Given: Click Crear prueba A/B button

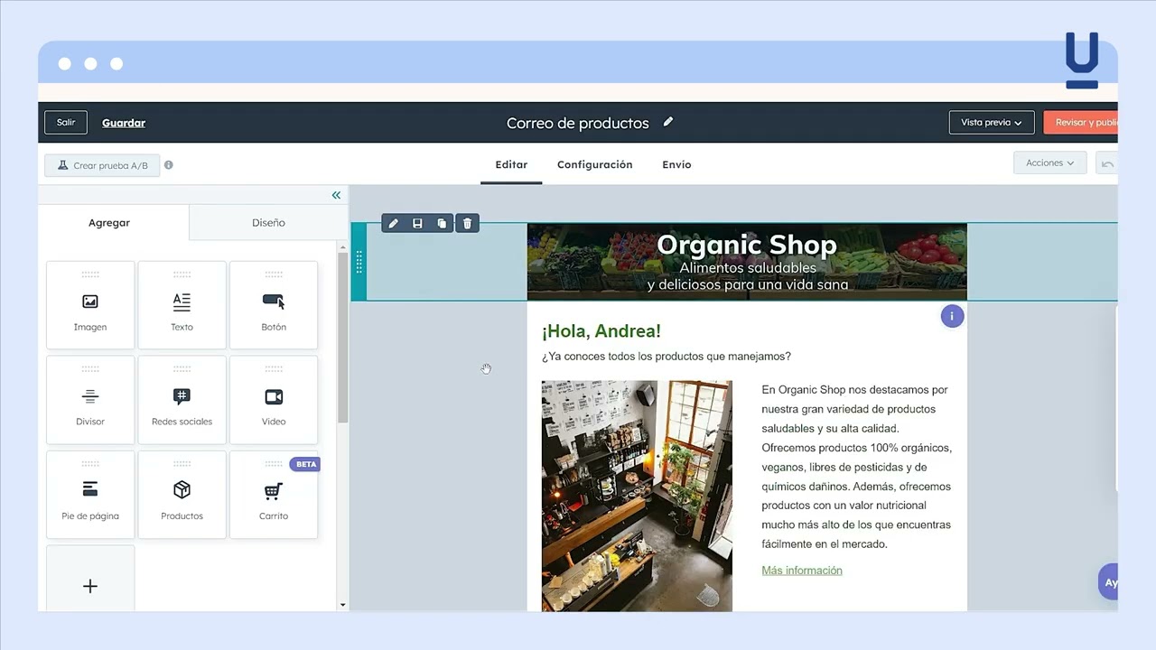Looking at the screenshot, I should 102,165.
